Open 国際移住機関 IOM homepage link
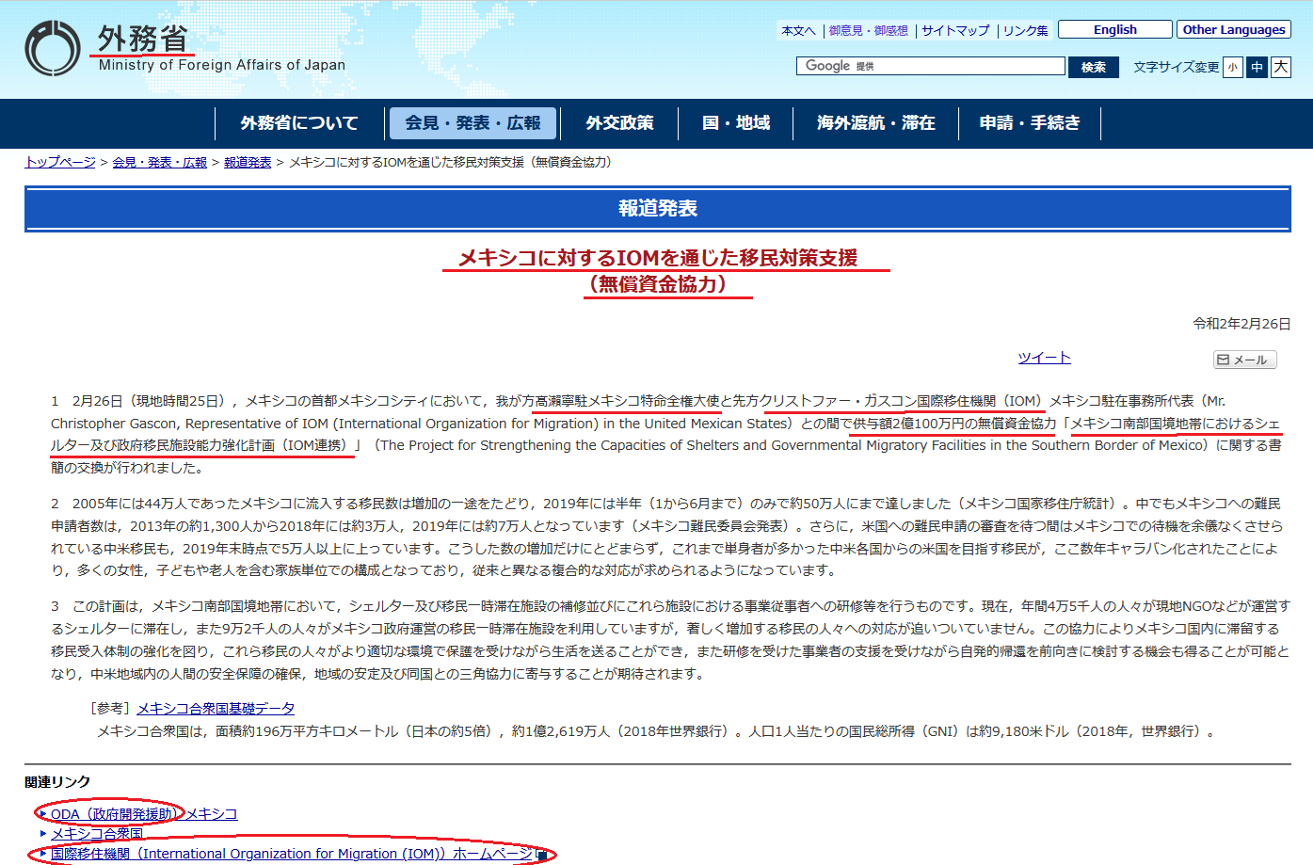1313x865 pixels. coord(292,854)
